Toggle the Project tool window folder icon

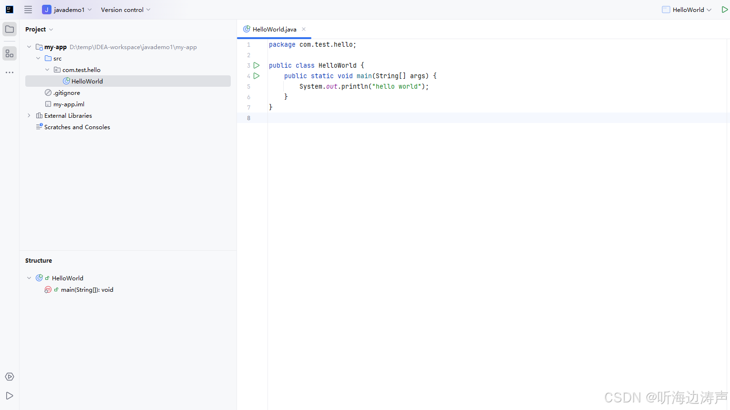pyautogui.click(x=10, y=29)
